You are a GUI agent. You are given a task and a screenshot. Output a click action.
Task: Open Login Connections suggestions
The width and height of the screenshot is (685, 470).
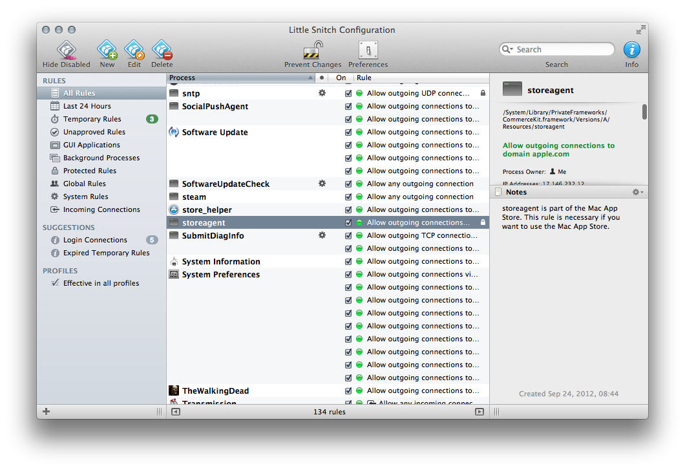[101, 240]
